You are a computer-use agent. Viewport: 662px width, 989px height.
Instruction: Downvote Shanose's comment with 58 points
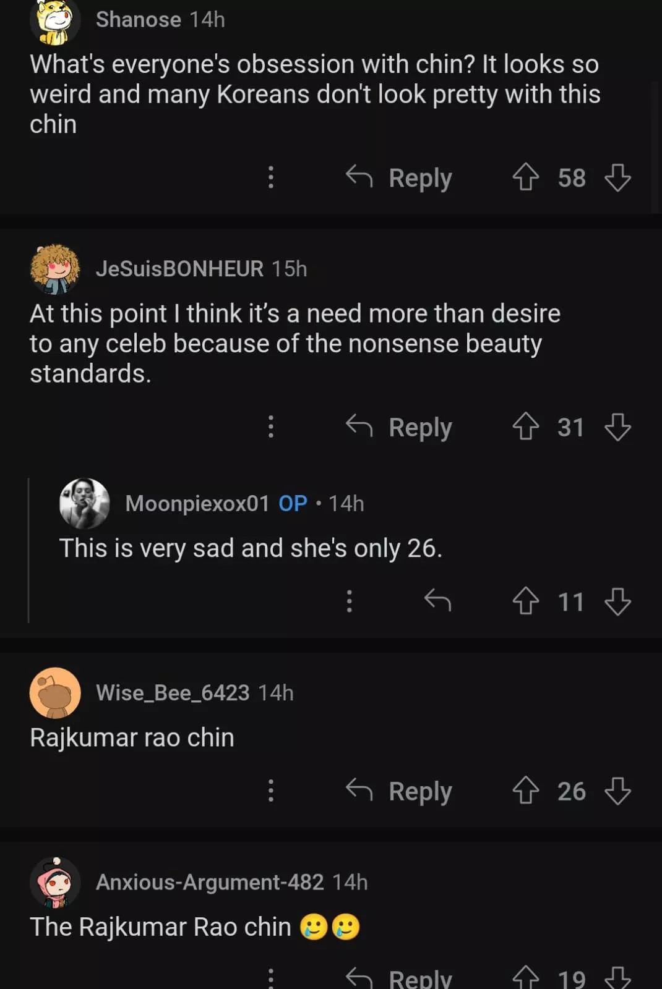[617, 177]
